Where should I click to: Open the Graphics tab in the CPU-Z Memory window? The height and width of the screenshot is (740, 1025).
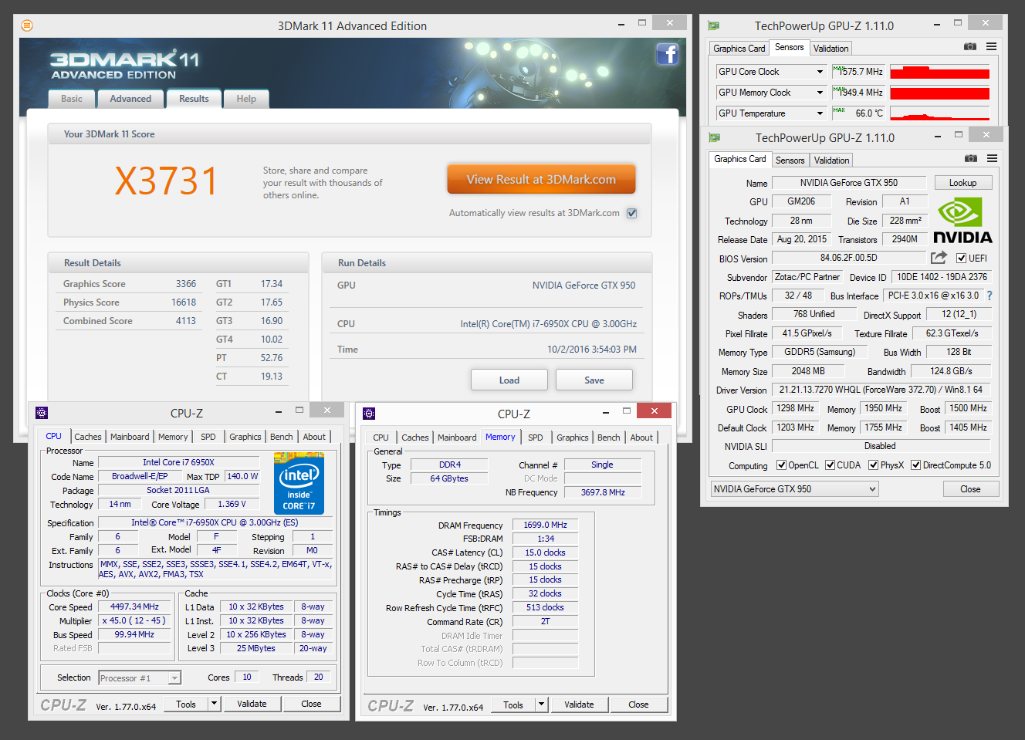(573, 438)
